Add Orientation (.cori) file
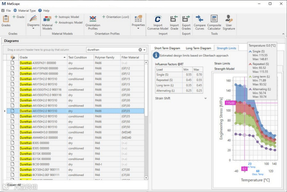The height and width of the screenshot is (192, 287). pos(115,17)
